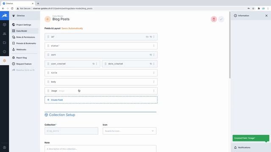Click Request Feature link
The width and height of the screenshot is (271, 152).
[25, 64]
